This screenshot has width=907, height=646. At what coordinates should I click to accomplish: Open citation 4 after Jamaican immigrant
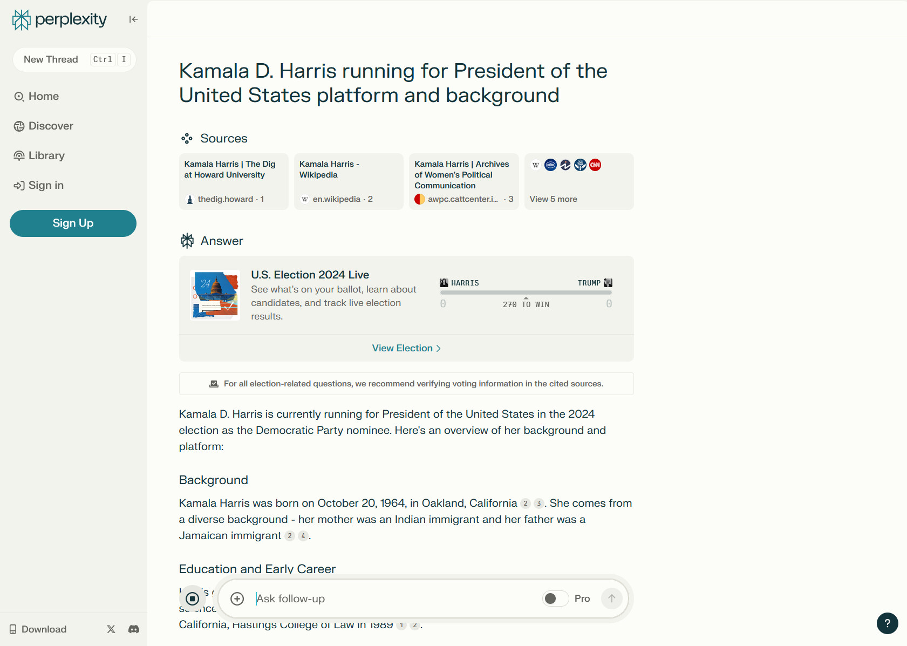click(303, 536)
